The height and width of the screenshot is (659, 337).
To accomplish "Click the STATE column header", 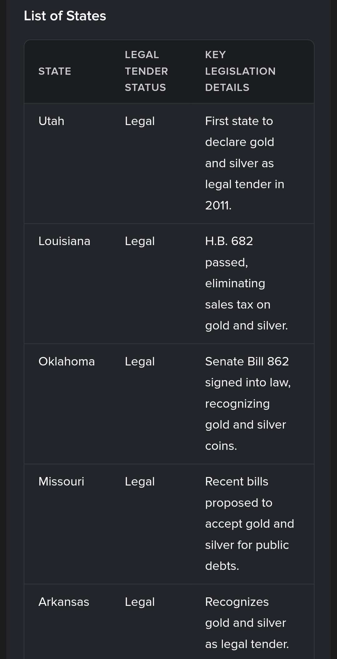I will (x=55, y=71).
